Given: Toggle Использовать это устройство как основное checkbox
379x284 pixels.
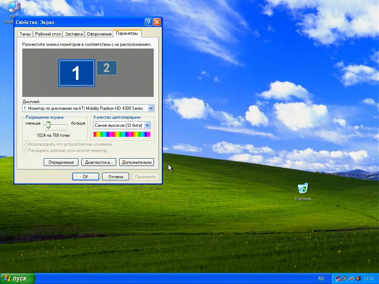Looking at the screenshot, I should (x=24, y=144).
